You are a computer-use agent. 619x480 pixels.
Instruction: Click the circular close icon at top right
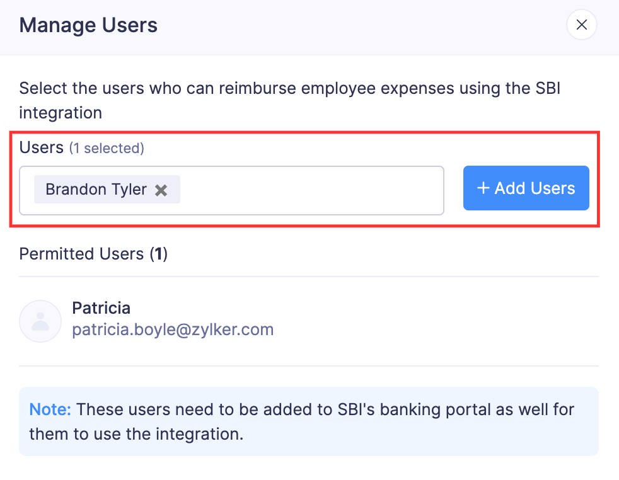click(581, 25)
